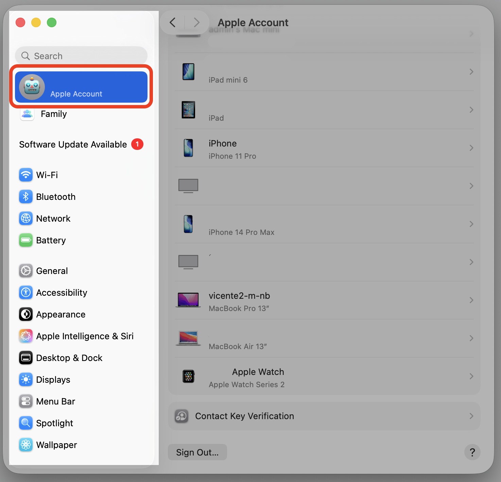Open Apple Intelligence & Siri icon
Screen dimensions: 501x482
click(x=26, y=336)
